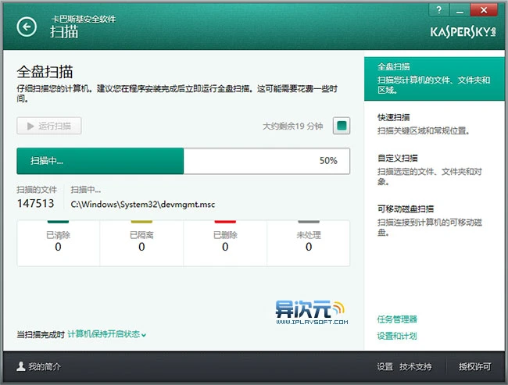The image size is (508, 385).
Task: Open the 未处理 results box
Action: click(x=309, y=243)
